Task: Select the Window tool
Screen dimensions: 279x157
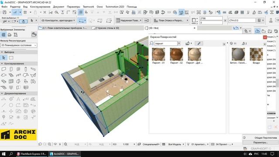Action: click(18, 69)
